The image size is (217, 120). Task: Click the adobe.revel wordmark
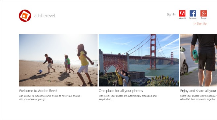(x=45, y=16)
